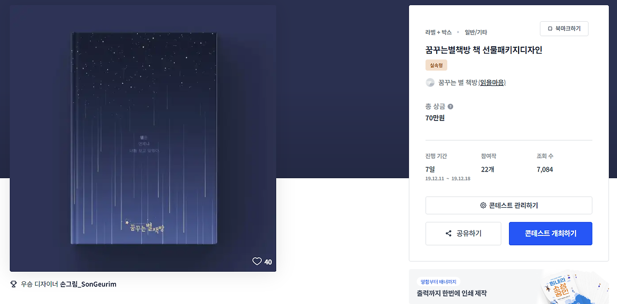Image resolution: width=617 pixels, height=304 pixels.
Task: Click the gear icon in 콘테스트 관리하기
Action: point(483,205)
